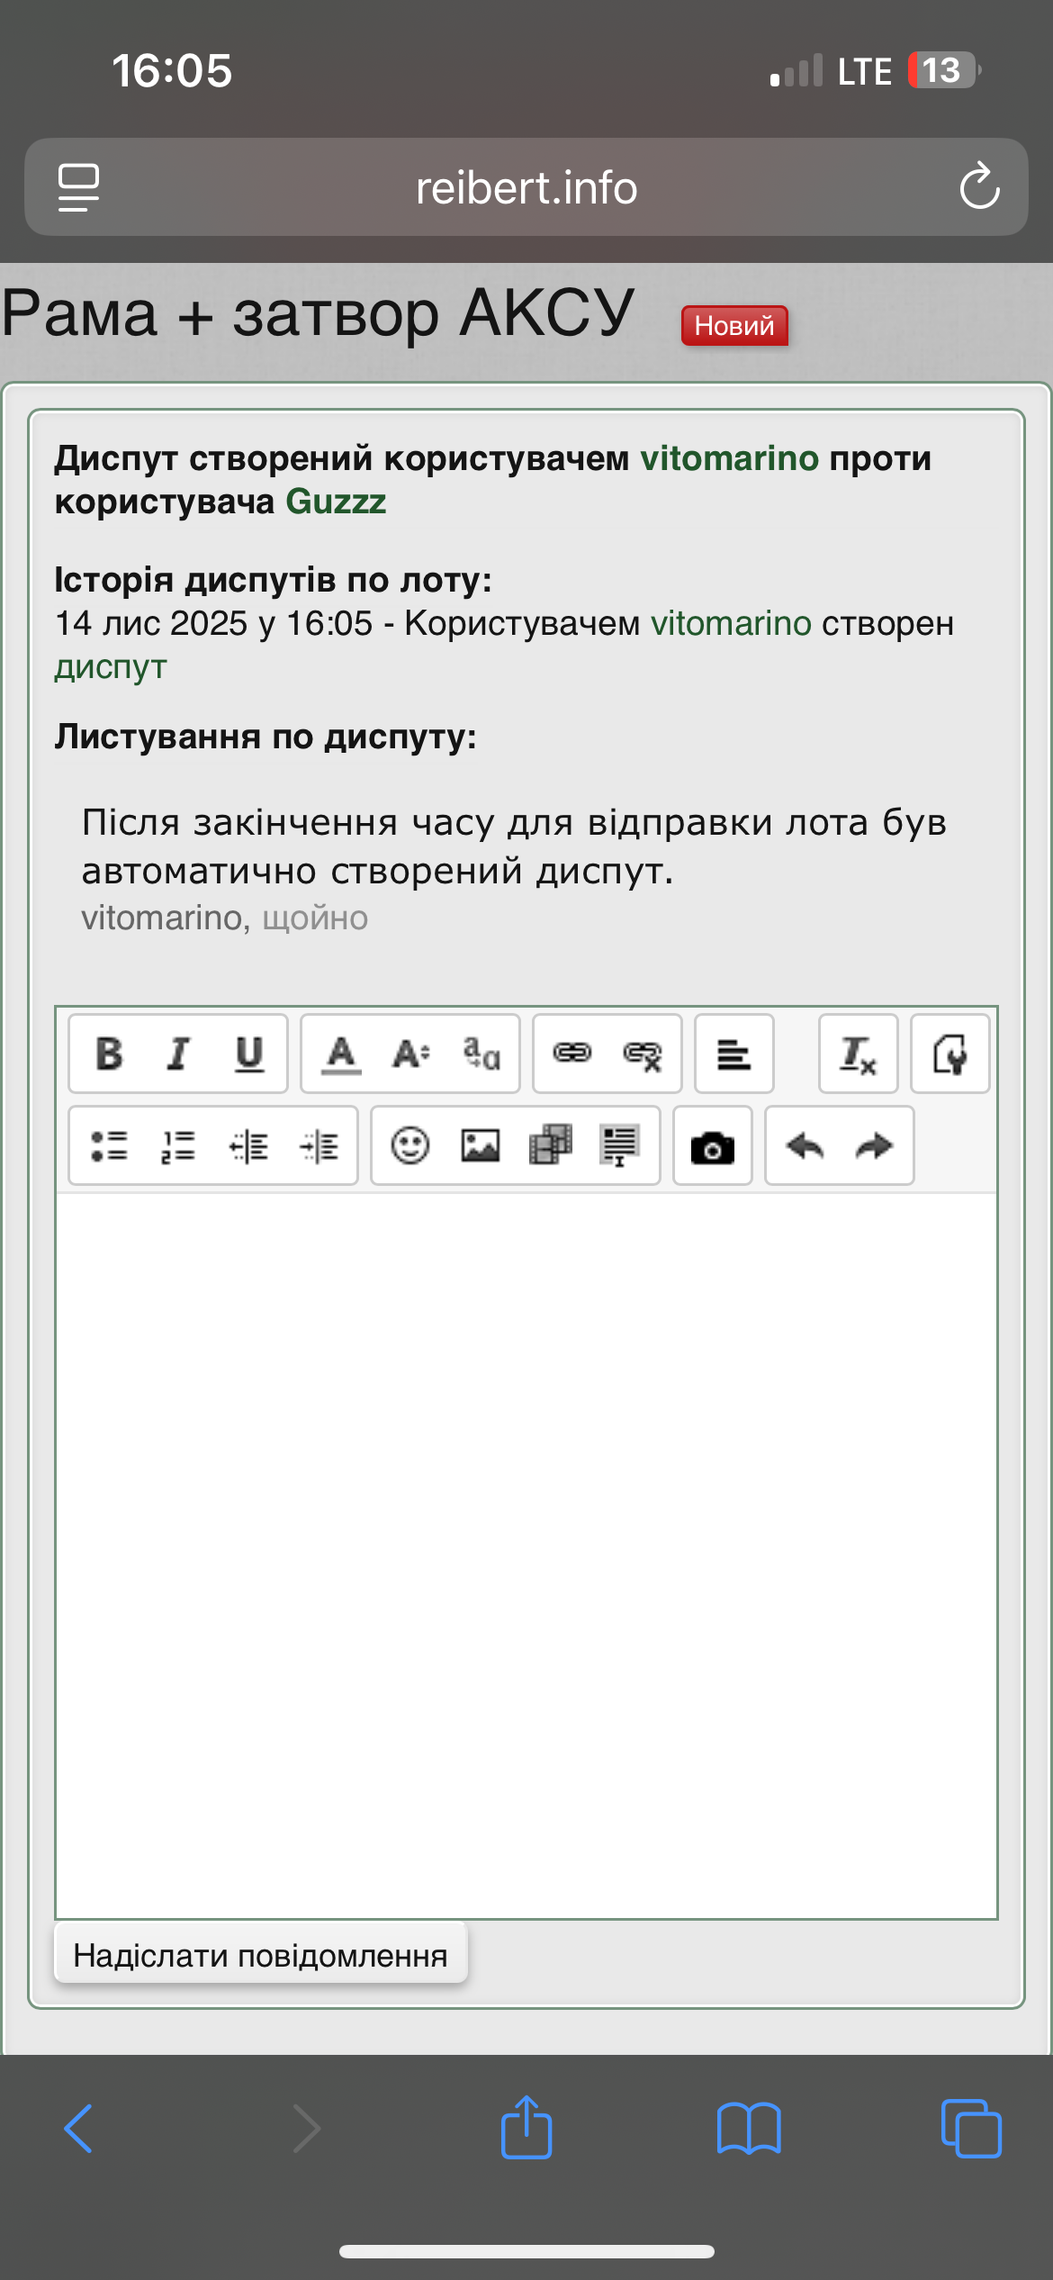This screenshot has width=1053, height=2280.
Task: Click the vitomarino, щойно message timestamp
Action: pos(225,918)
